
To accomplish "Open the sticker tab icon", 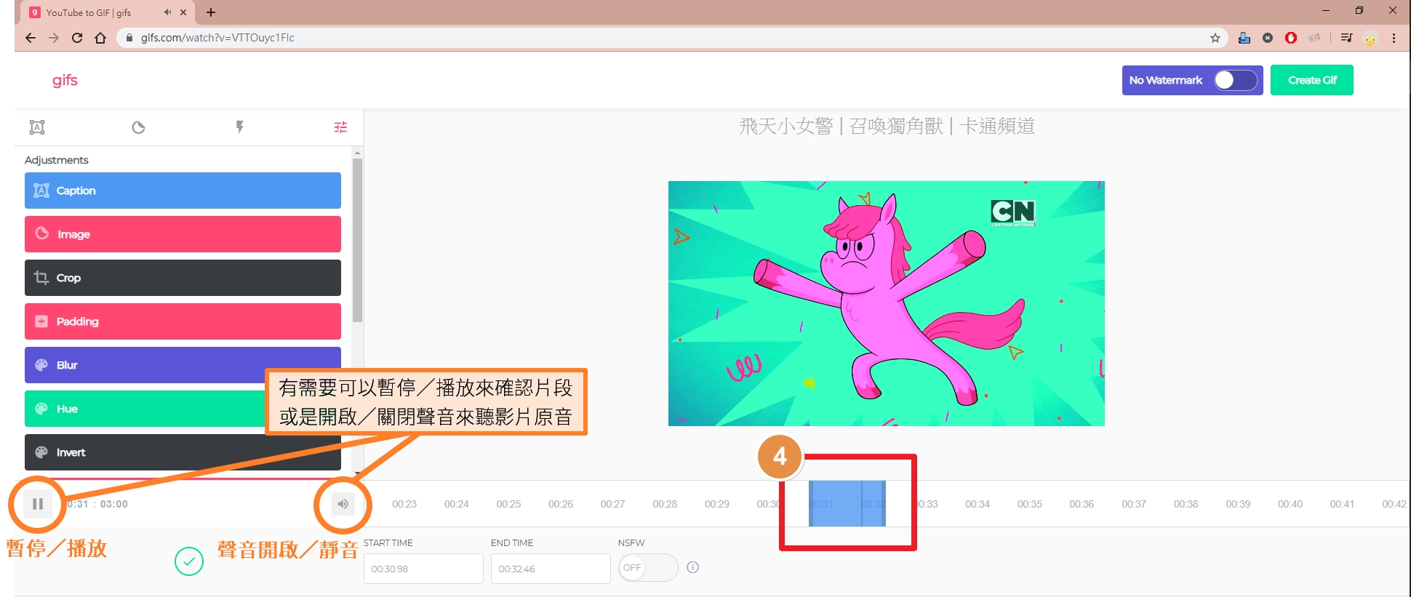I will point(138,127).
